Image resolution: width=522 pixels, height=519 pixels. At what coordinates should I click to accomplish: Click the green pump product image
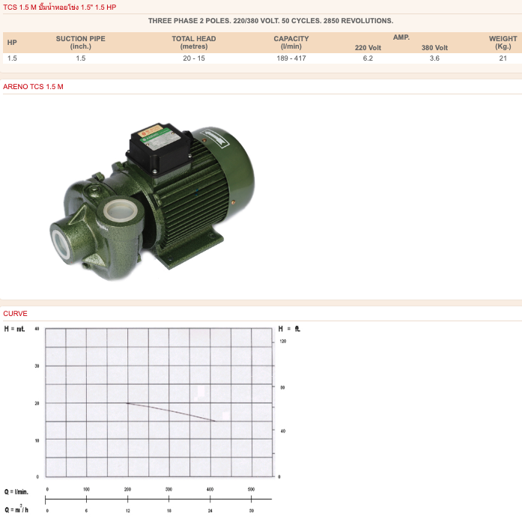click(152, 201)
